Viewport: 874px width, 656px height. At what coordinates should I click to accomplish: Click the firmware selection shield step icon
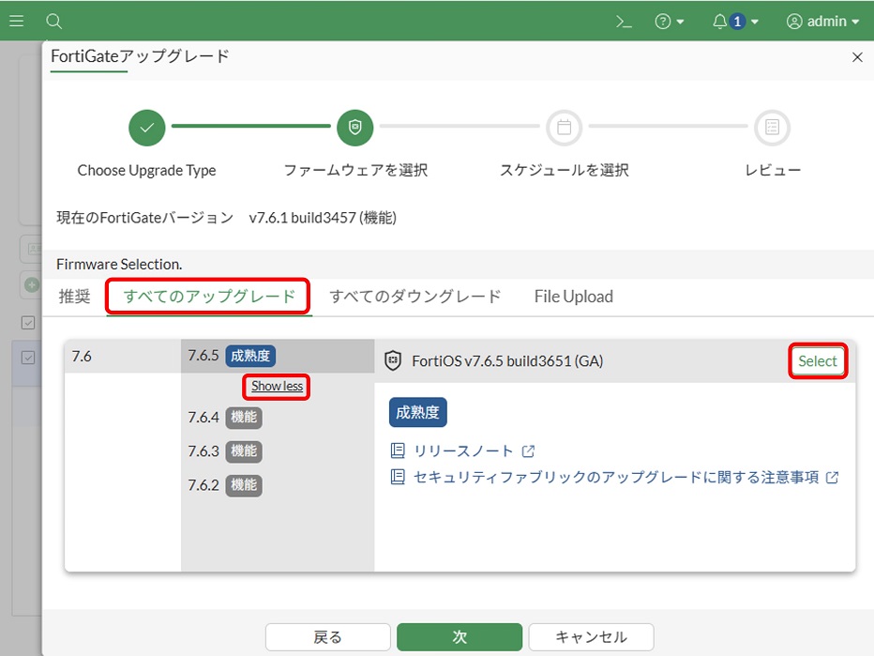pyautogui.click(x=354, y=128)
